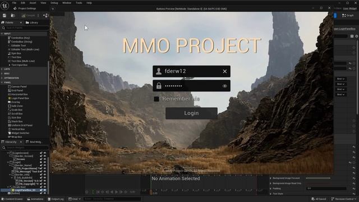
Task: Click the username field containing fderw12
Action: (x=191, y=71)
